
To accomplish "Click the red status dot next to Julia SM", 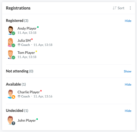I will (x=32, y=39).
